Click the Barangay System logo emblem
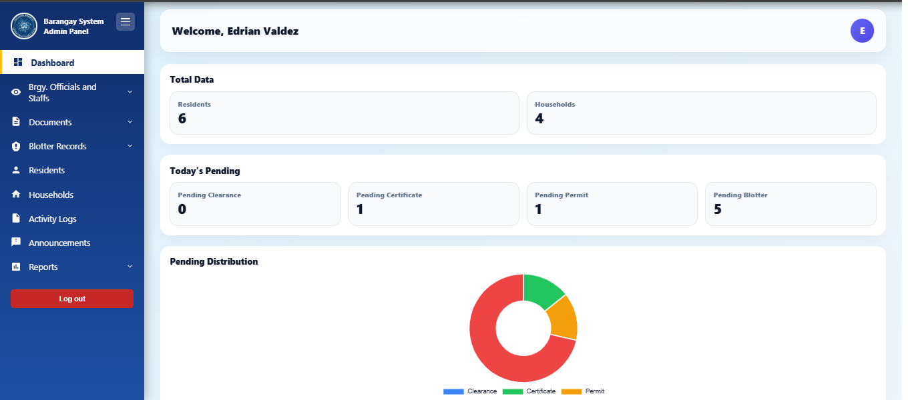The image size is (908, 400). click(x=24, y=26)
